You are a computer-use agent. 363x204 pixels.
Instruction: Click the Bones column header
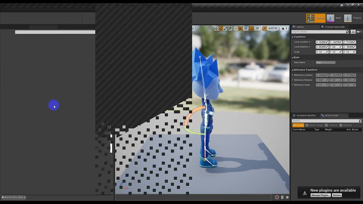355,129
